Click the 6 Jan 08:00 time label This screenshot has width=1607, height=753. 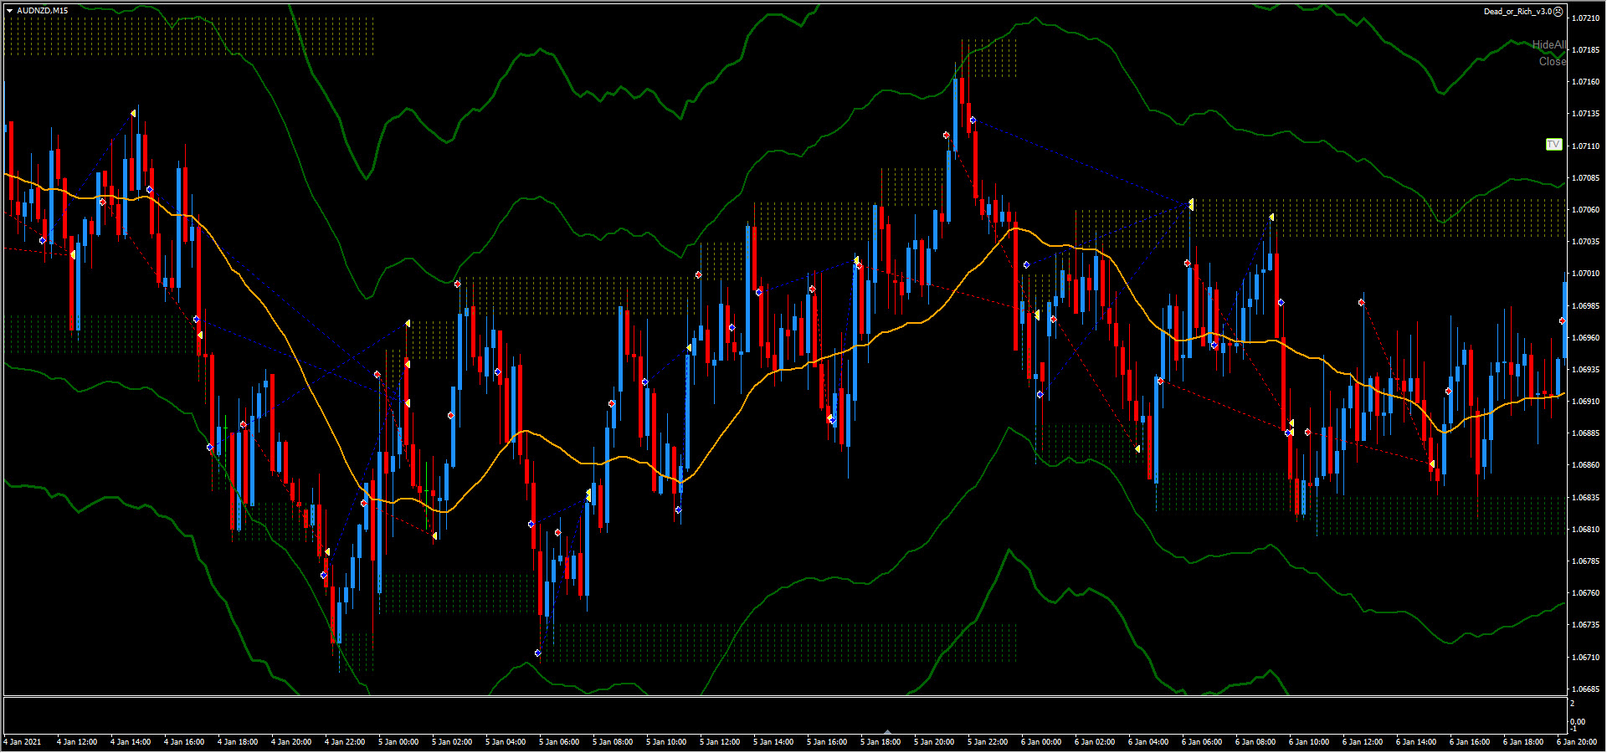[x=1255, y=742]
